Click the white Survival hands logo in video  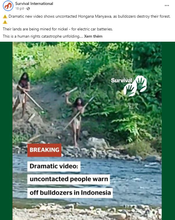click(135, 86)
